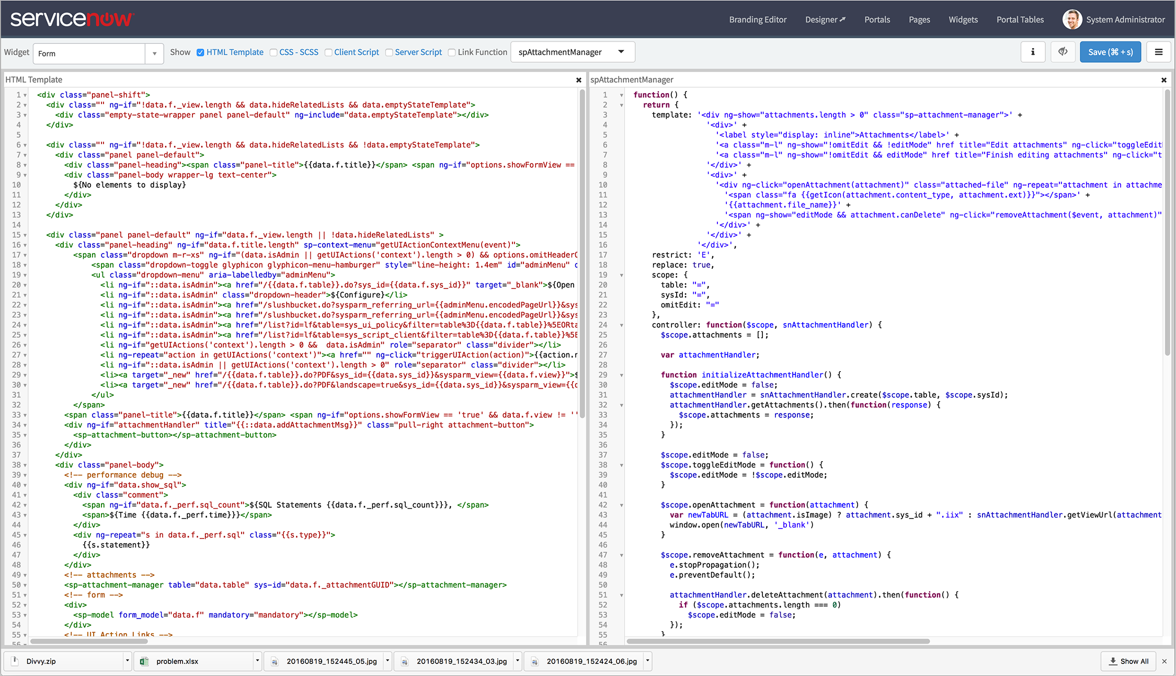Viewport: 1176px width, 676px height.
Task: Collapse the fold arrow at line 15
Action: 25,235
